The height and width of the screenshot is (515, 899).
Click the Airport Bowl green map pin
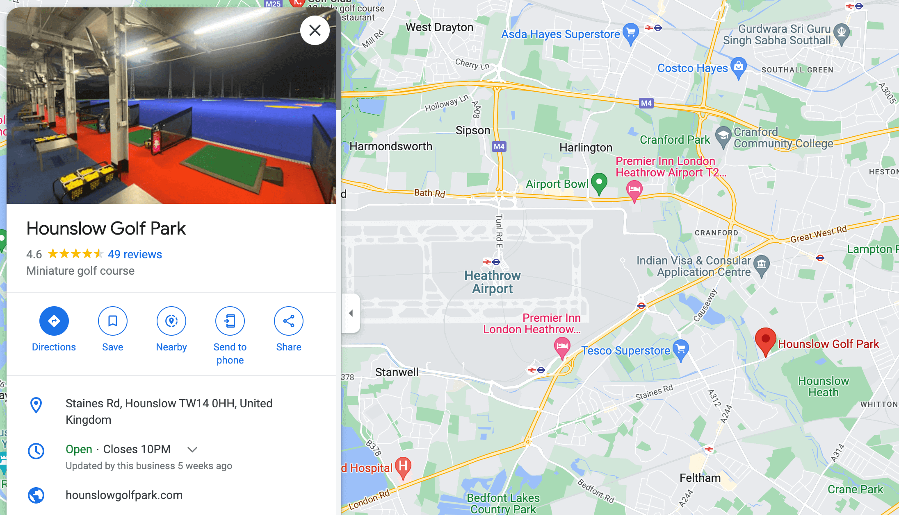[599, 184]
